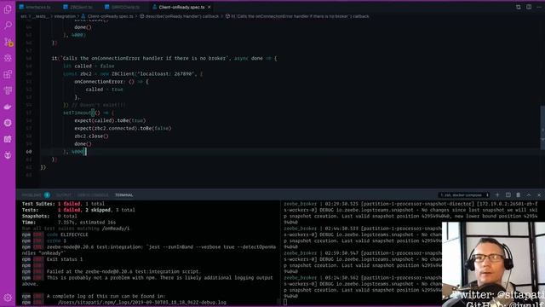545x307 pixels.
Task: Select the TERMINAL panel tab
Action: click(x=124, y=195)
